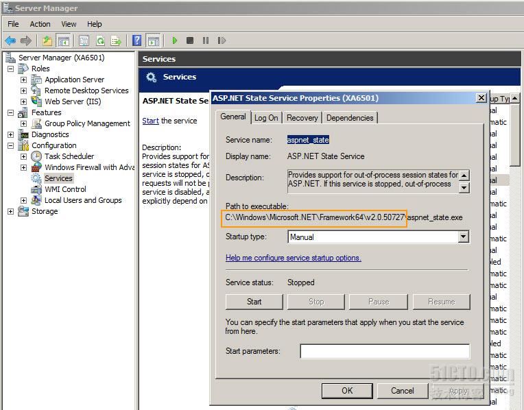Select the General tab
This screenshot has width=524, height=410.
click(233, 117)
